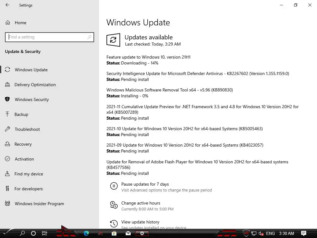Image resolution: width=317 pixels, height=238 pixels.
Task: Open Recovery options
Action: point(23,144)
